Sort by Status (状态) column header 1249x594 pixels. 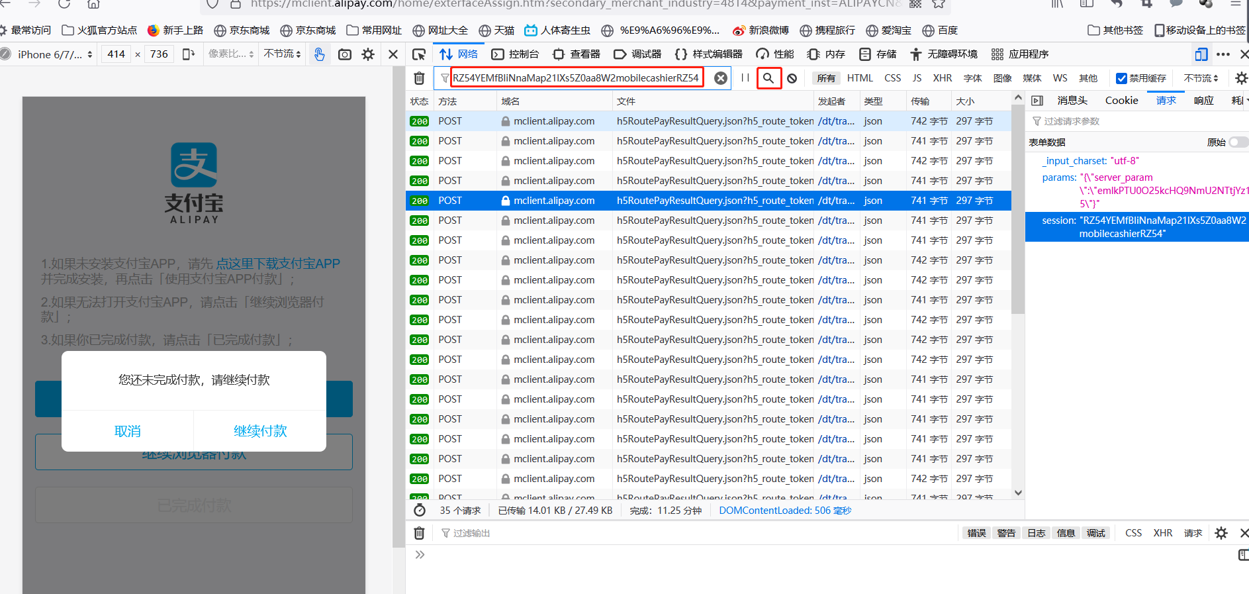(x=419, y=101)
